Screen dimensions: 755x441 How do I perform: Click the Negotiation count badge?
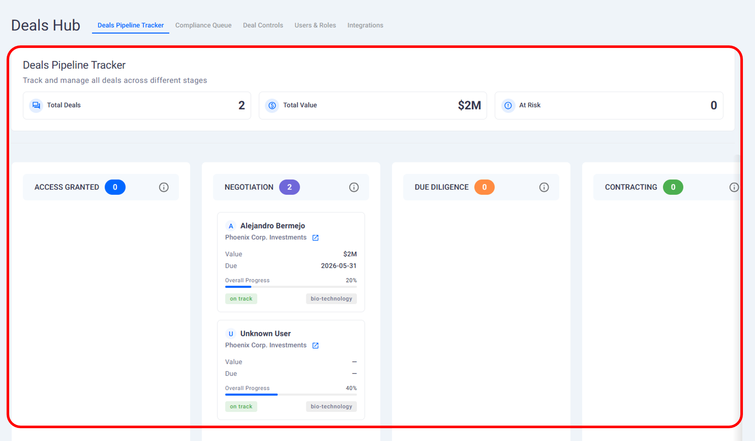coord(289,187)
